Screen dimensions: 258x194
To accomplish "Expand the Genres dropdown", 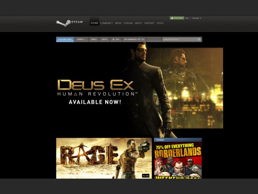I will click(x=81, y=40).
